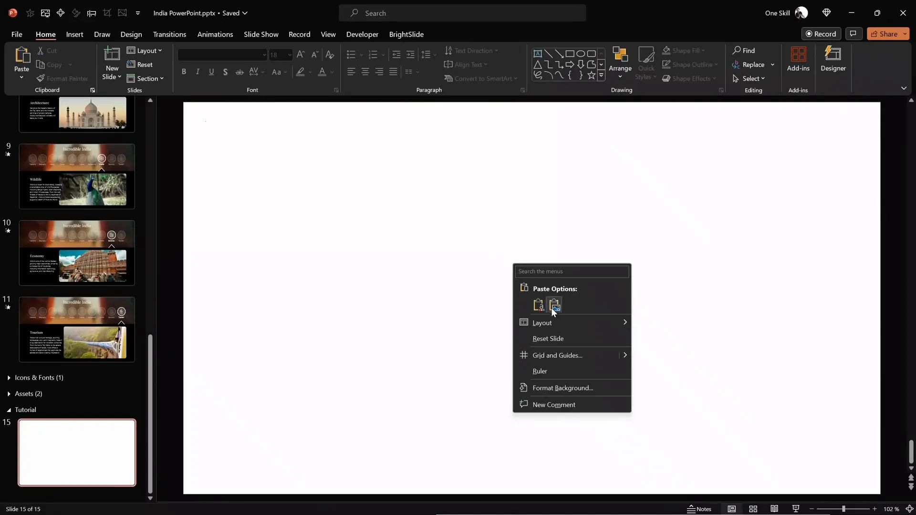The image size is (916, 515).
Task: Switch to Reading View in status bar
Action: coord(774,509)
